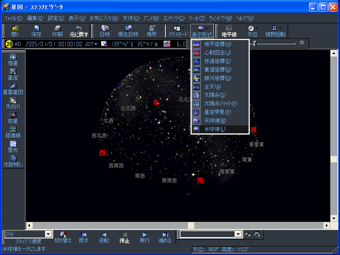Toggle 星座 constellation display in sidebar
340x255 pixels.
(13, 75)
